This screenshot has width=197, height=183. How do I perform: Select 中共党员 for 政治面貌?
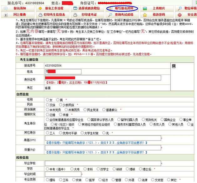[x=47, y=110]
